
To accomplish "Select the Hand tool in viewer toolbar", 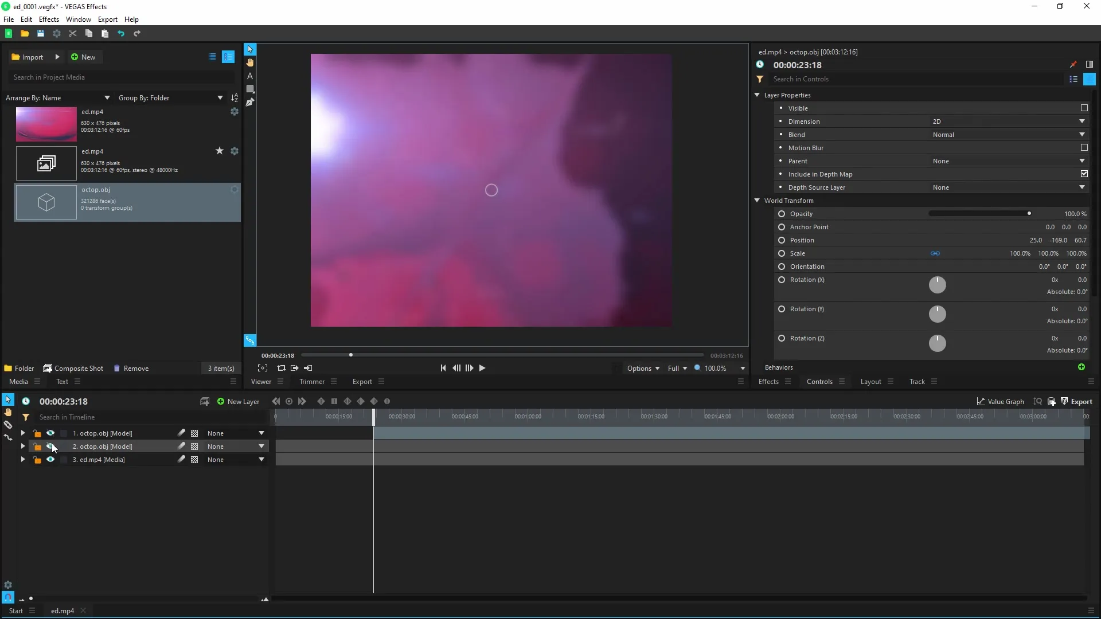I will point(250,62).
